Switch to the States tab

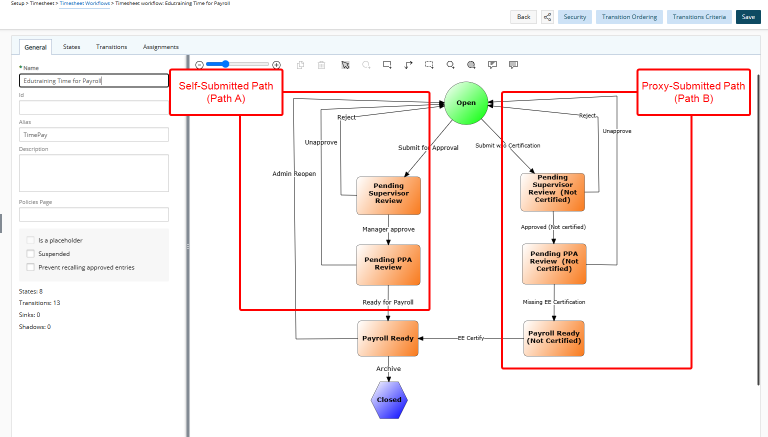[x=71, y=47]
